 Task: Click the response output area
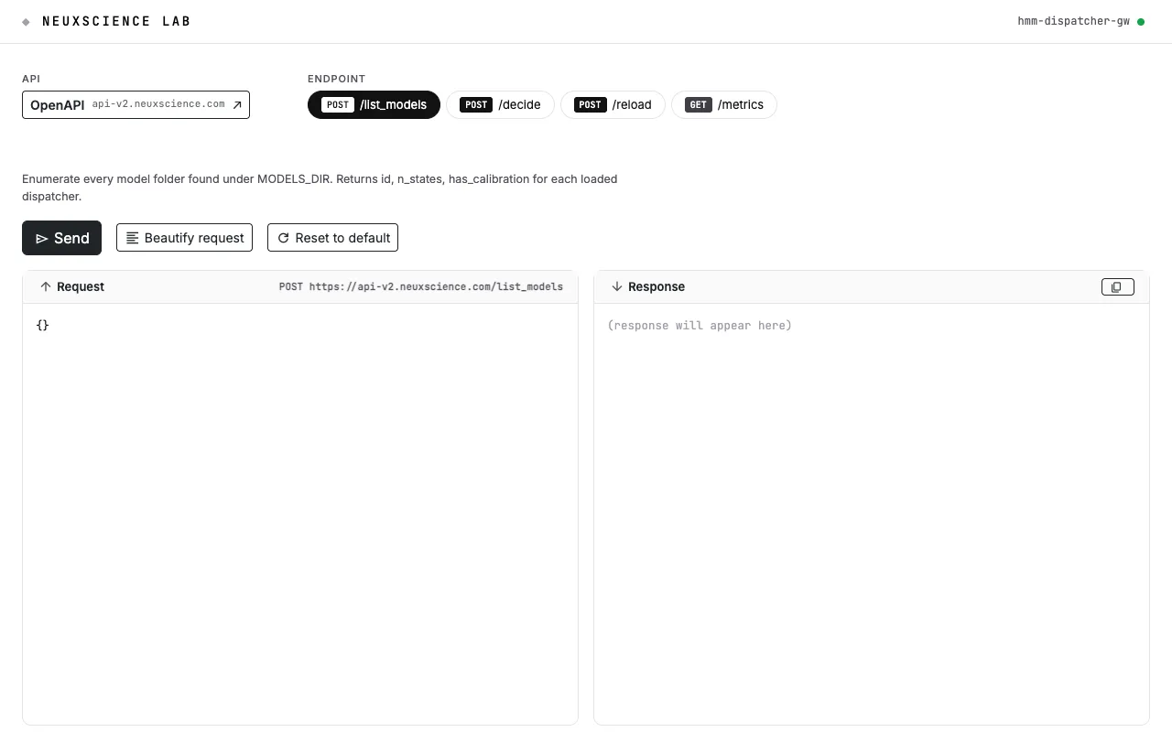[x=872, y=513]
